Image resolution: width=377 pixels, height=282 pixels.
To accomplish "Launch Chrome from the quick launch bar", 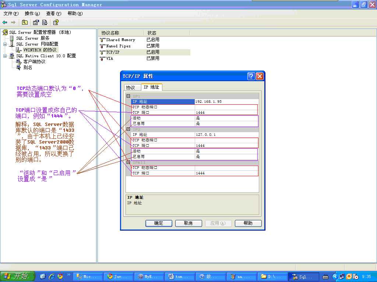I will coord(60,276).
